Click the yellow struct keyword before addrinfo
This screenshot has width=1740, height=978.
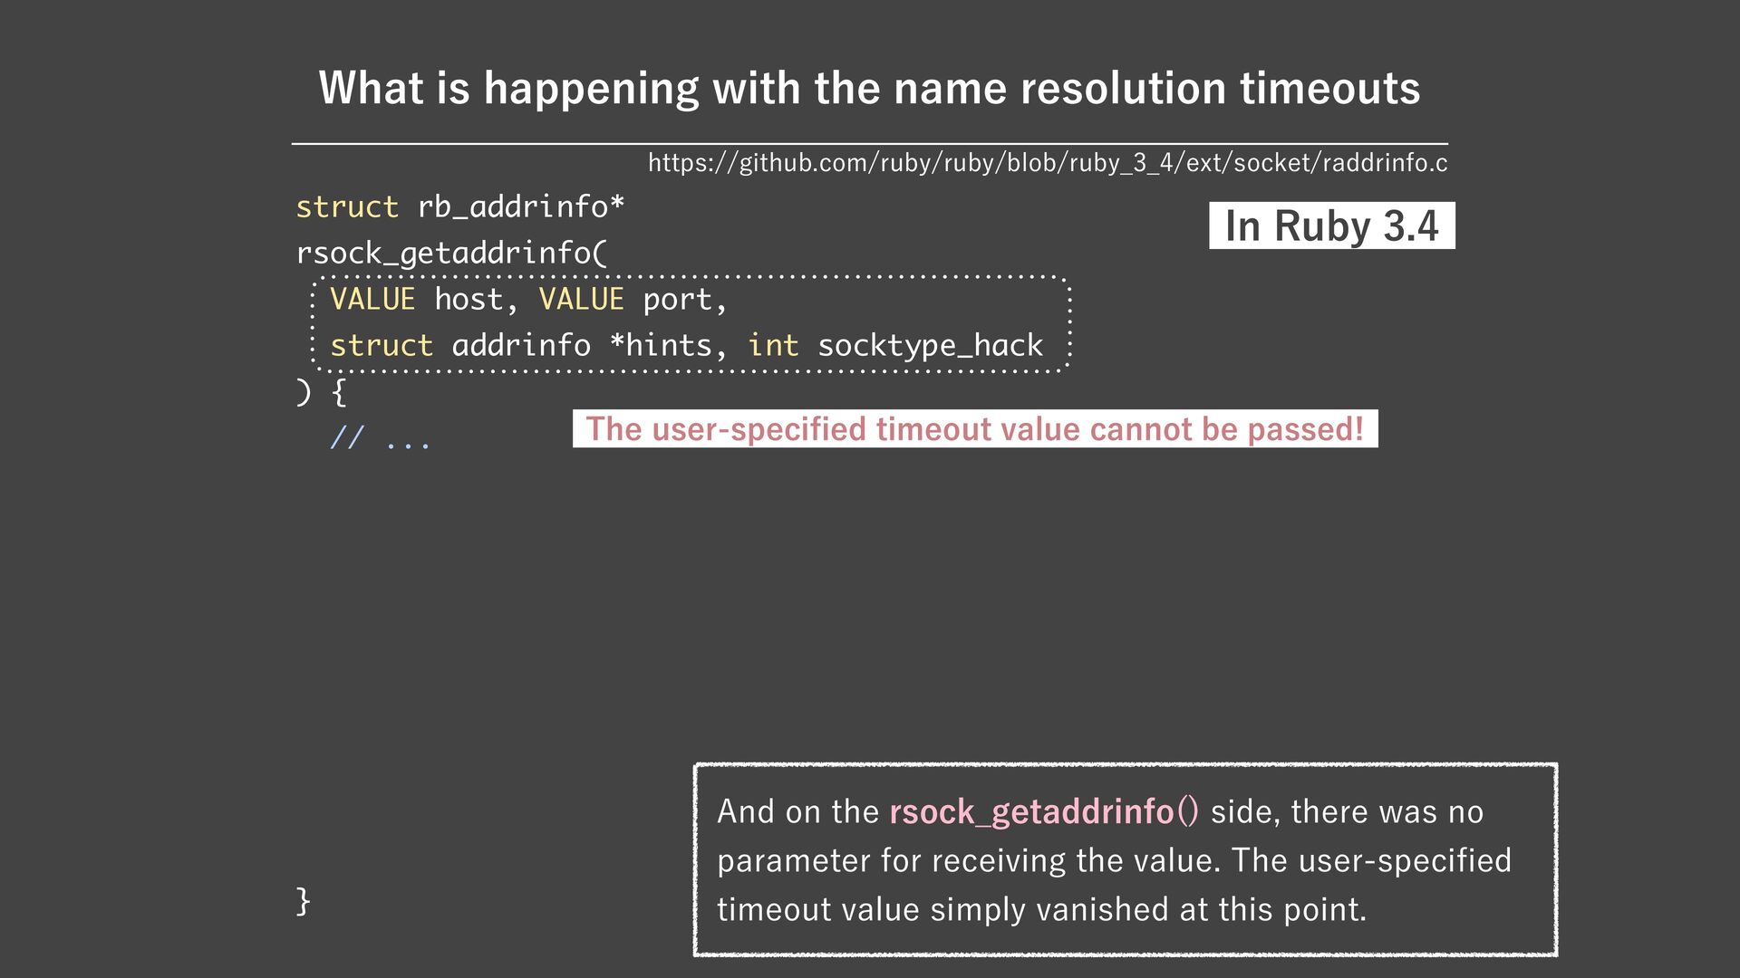pyautogui.click(x=381, y=346)
